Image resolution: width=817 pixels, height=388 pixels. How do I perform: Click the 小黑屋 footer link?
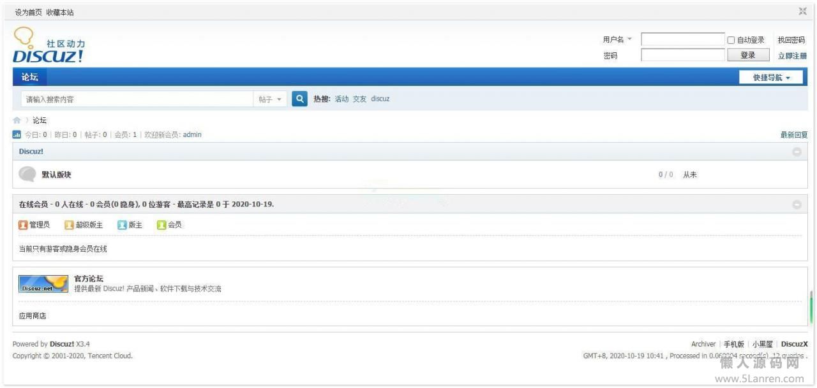763,344
